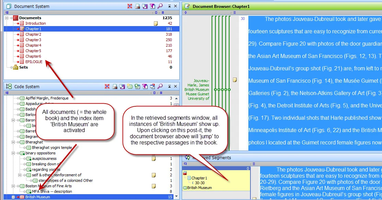Select the Bheraghat yogini temple code
This screenshot has height=200, width=382.
pyautogui.click(x=52, y=148)
